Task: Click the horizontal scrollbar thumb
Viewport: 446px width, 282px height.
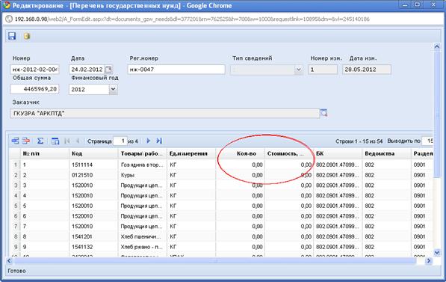Action: click(x=214, y=260)
